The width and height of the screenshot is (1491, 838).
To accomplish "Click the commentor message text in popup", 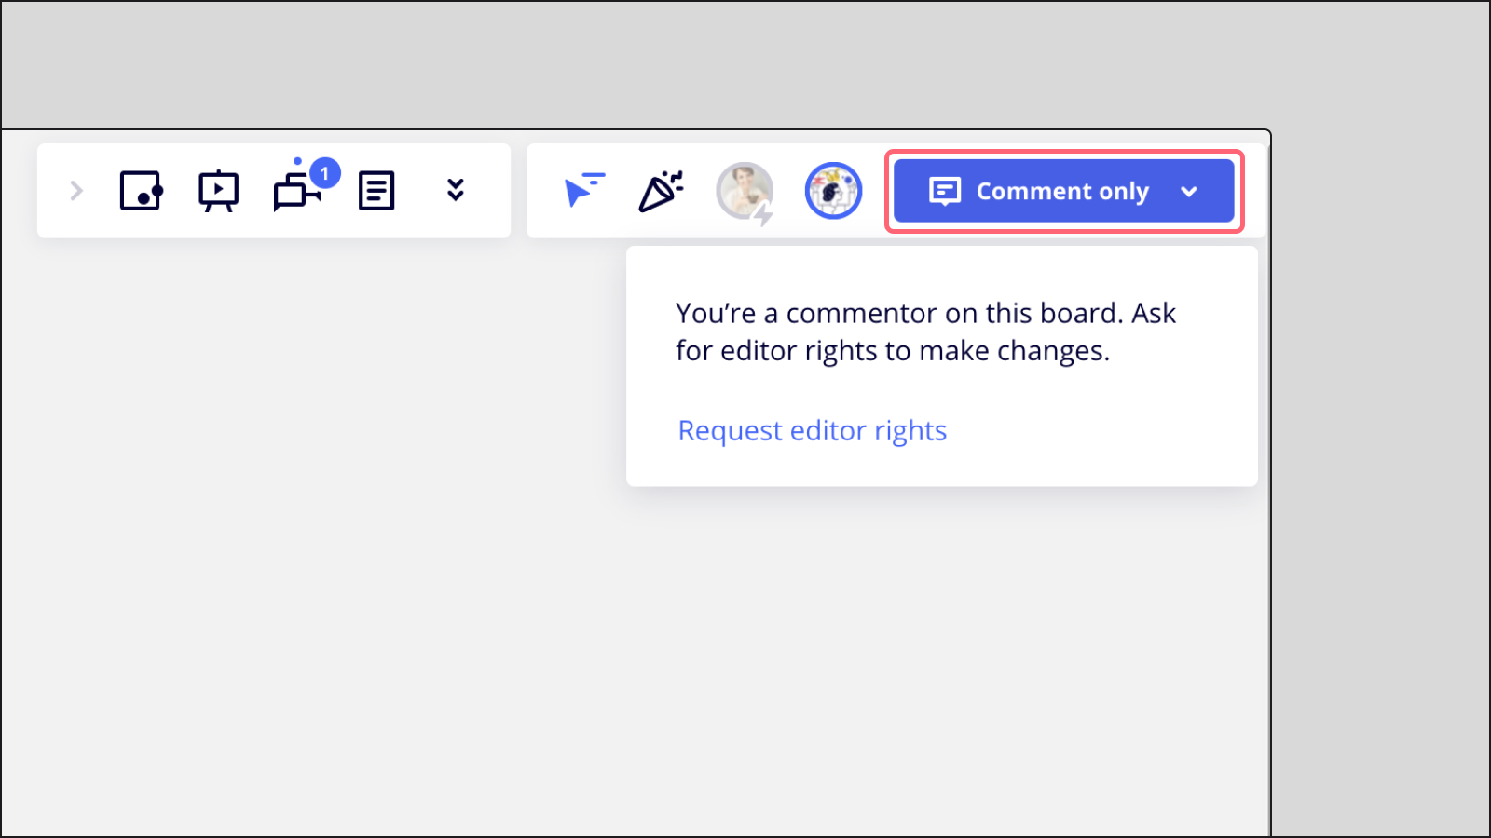I will click(924, 331).
